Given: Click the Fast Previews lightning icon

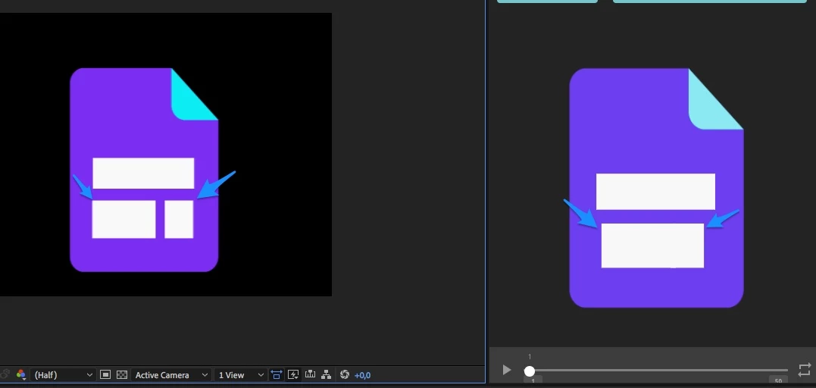Looking at the screenshot, I should click(x=293, y=374).
